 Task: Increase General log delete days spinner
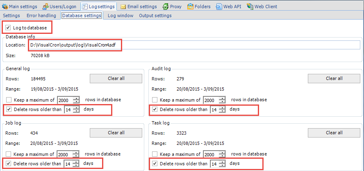(76, 108)
